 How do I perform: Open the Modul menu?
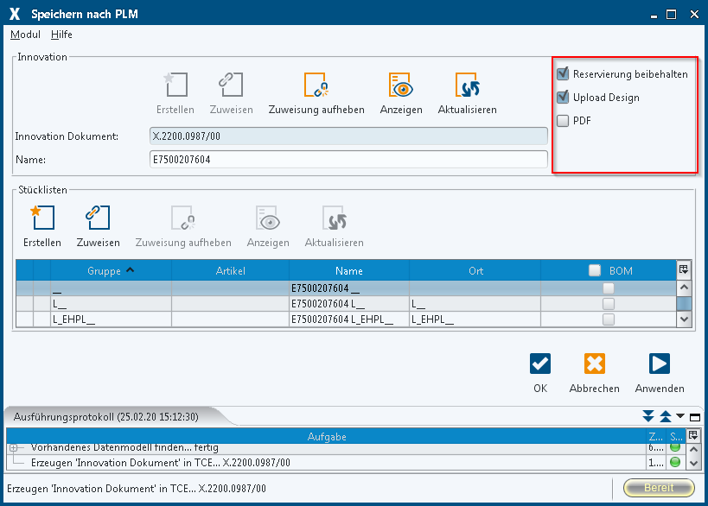[25, 35]
